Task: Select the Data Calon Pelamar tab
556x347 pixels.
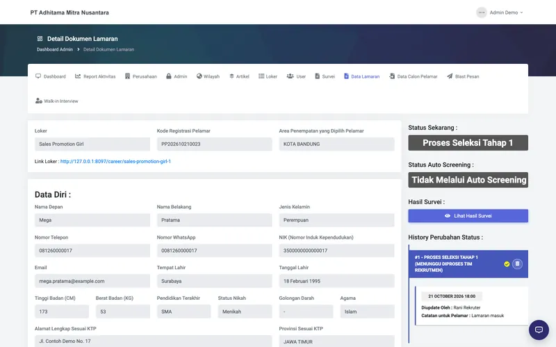Action: [x=413, y=76]
